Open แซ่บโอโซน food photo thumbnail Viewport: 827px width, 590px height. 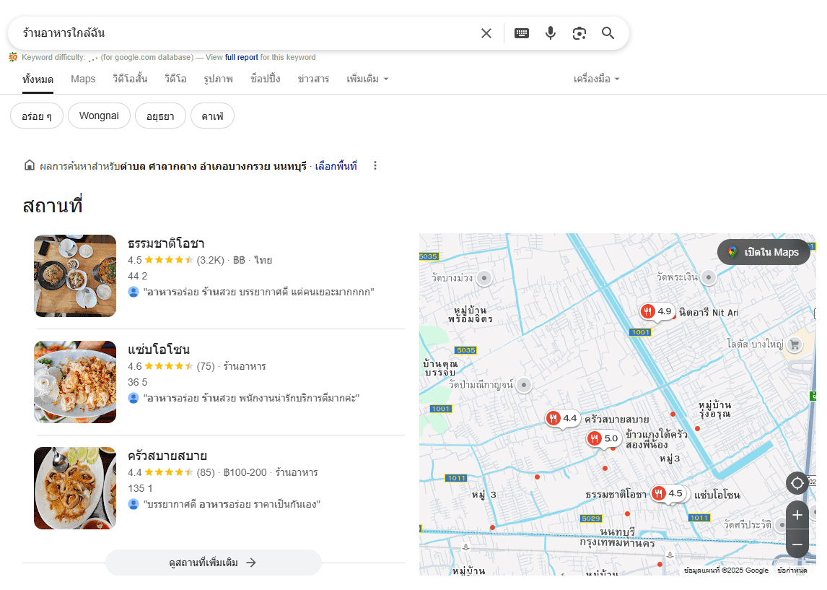(x=75, y=382)
